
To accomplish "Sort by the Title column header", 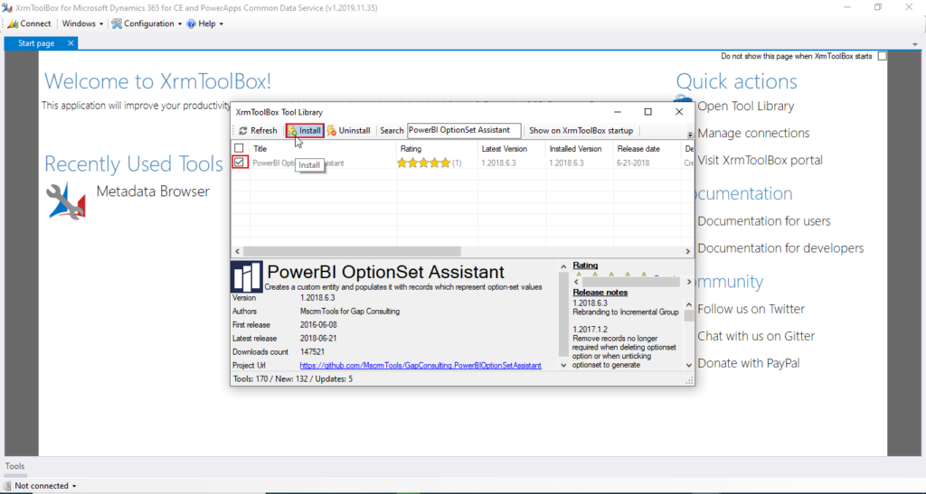I will [323, 148].
